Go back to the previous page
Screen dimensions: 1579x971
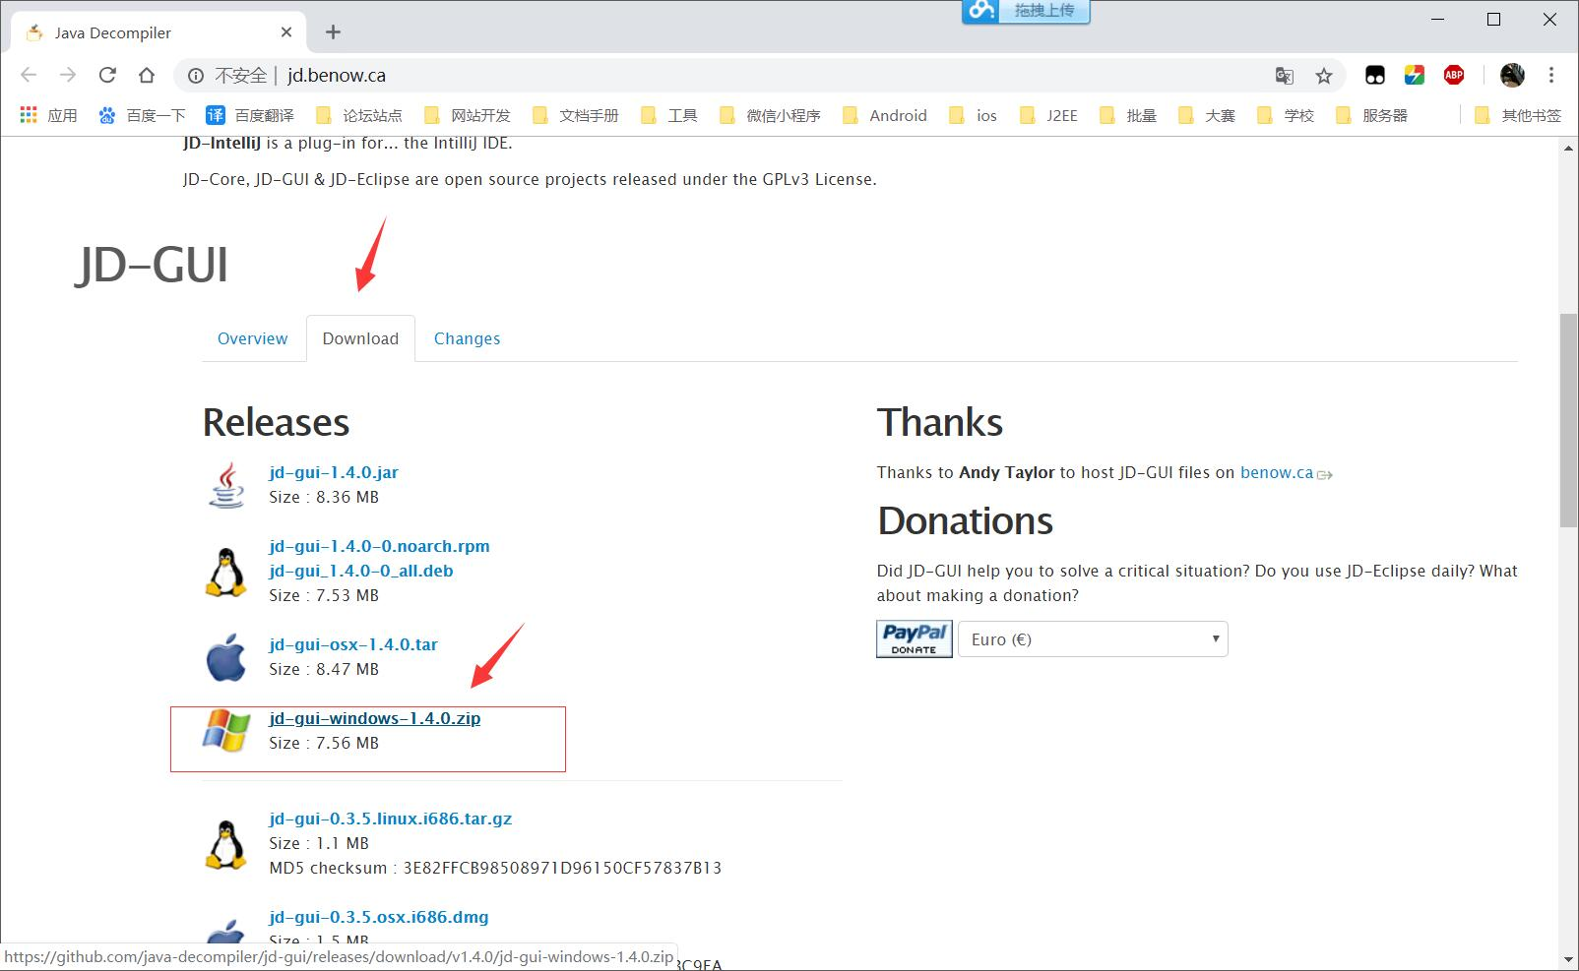pyautogui.click(x=29, y=75)
